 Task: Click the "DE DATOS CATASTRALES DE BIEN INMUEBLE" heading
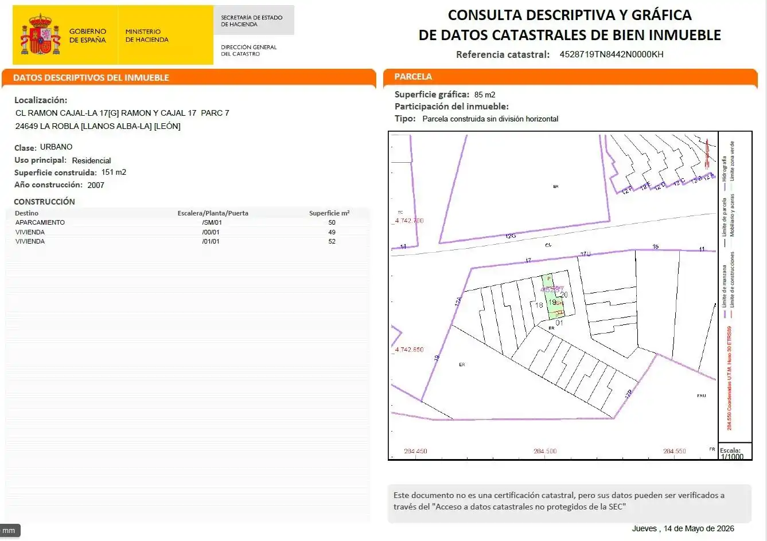[570, 35]
